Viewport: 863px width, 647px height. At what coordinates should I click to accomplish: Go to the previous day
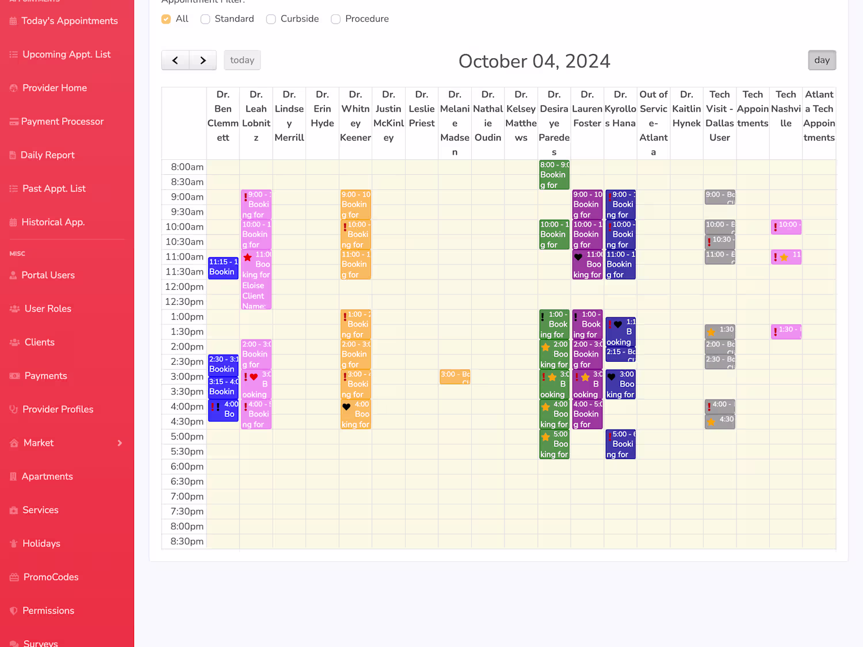[175, 60]
